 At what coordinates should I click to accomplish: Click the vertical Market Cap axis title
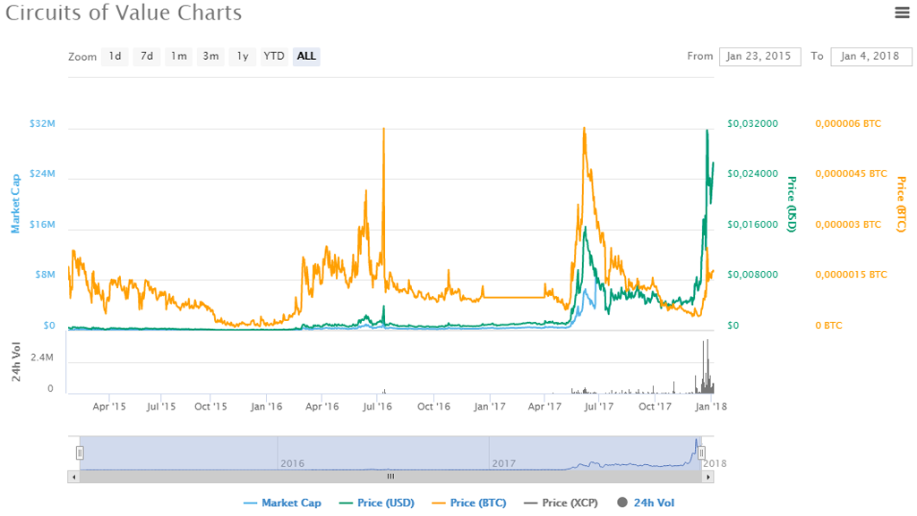pyautogui.click(x=16, y=203)
